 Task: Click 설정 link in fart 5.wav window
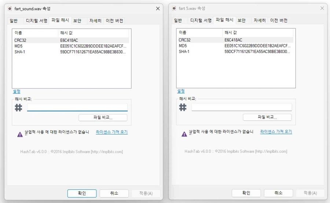click(181, 91)
